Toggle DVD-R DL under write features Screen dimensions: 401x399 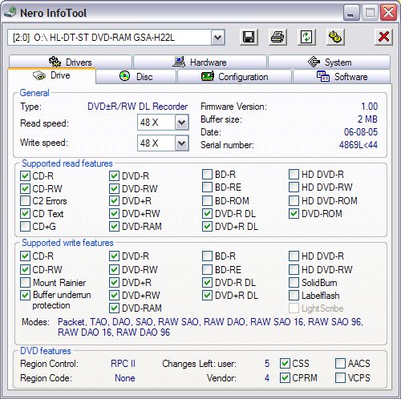click(207, 282)
